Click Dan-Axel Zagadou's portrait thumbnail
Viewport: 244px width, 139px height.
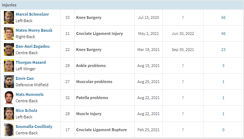click(x=9, y=50)
